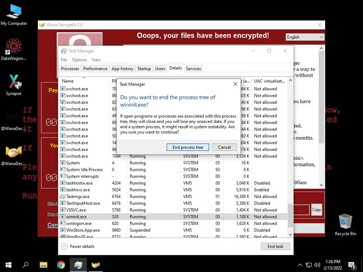Screen dimensions: 363x272
Task: Open the notification center icon
Action: [352, 266]
